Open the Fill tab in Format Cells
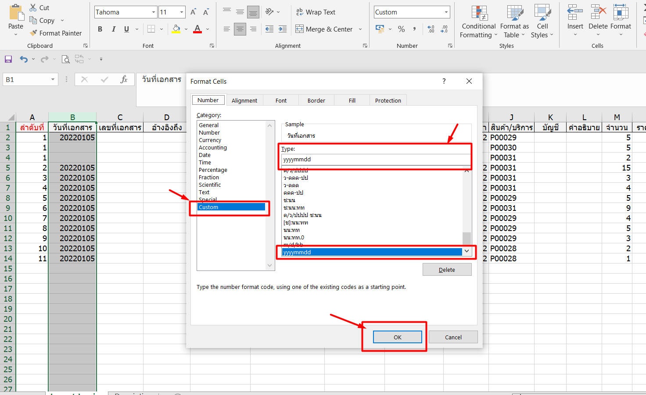 tap(352, 100)
